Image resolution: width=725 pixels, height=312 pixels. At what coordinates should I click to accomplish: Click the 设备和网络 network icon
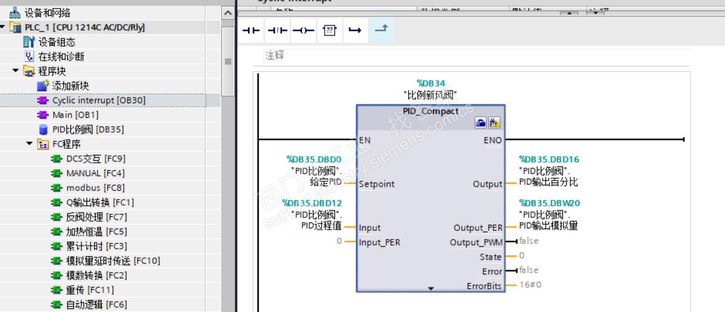[x=15, y=13]
